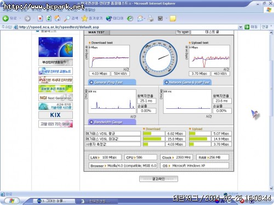The height and width of the screenshot is (205, 274).
Task: Click the page vertical scrollbar down arrow
Action: [x=271, y=188]
